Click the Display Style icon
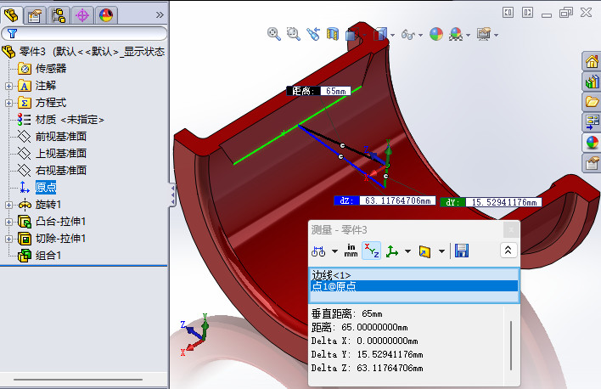This screenshot has height=389, width=601. click(x=380, y=34)
